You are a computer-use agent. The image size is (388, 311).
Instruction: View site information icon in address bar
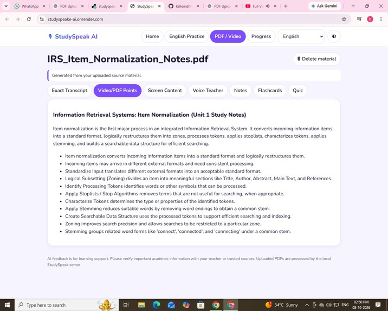(x=42, y=19)
